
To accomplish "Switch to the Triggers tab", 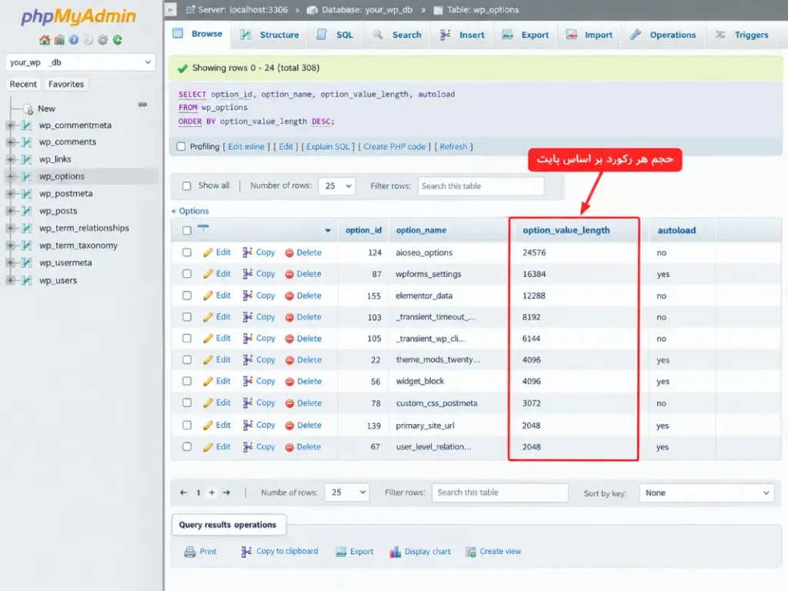I will pyautogui.click(x=742, y=35).
